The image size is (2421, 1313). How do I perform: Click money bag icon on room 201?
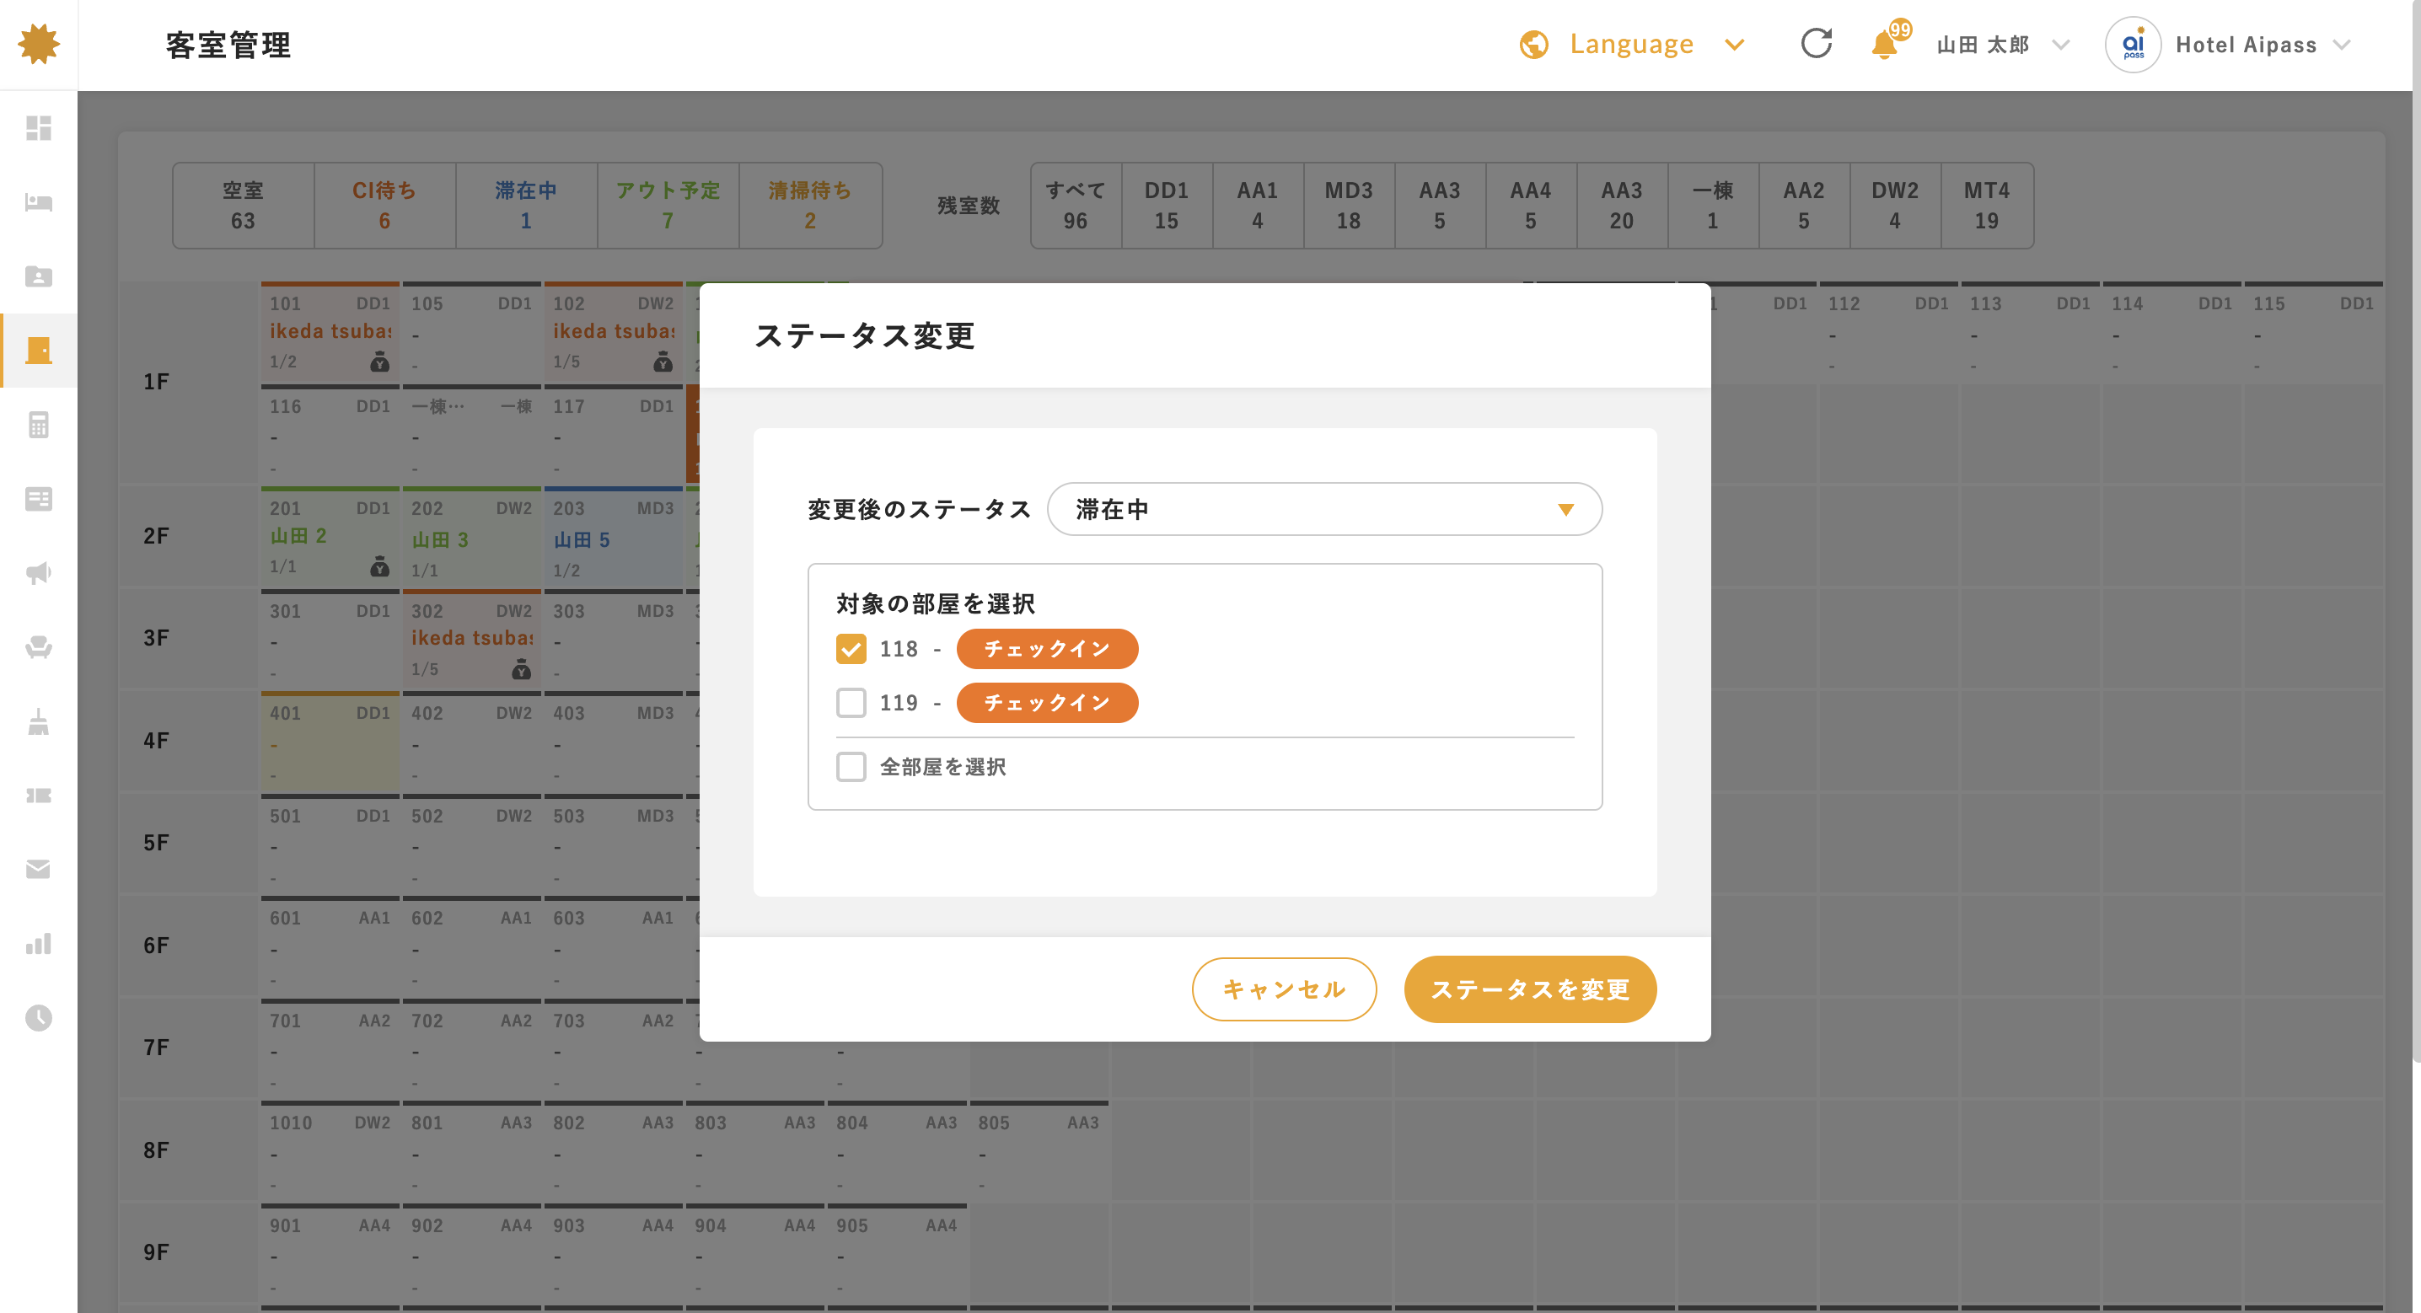379,565
